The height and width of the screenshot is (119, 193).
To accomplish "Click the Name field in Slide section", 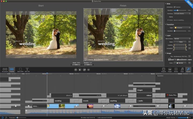I will tap(182, 17).
